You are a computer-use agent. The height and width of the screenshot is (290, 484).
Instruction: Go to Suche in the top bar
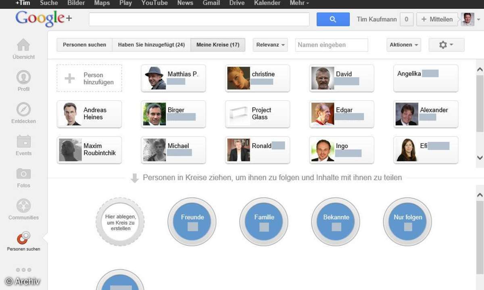(49, 3)
